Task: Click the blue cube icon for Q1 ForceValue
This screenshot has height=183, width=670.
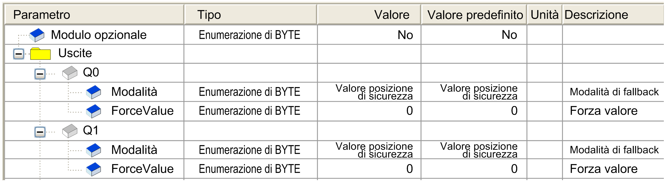Action: pos(94,169)
